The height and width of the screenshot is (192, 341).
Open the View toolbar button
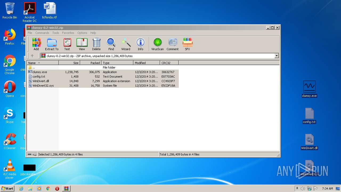click(x=82, y=44)
